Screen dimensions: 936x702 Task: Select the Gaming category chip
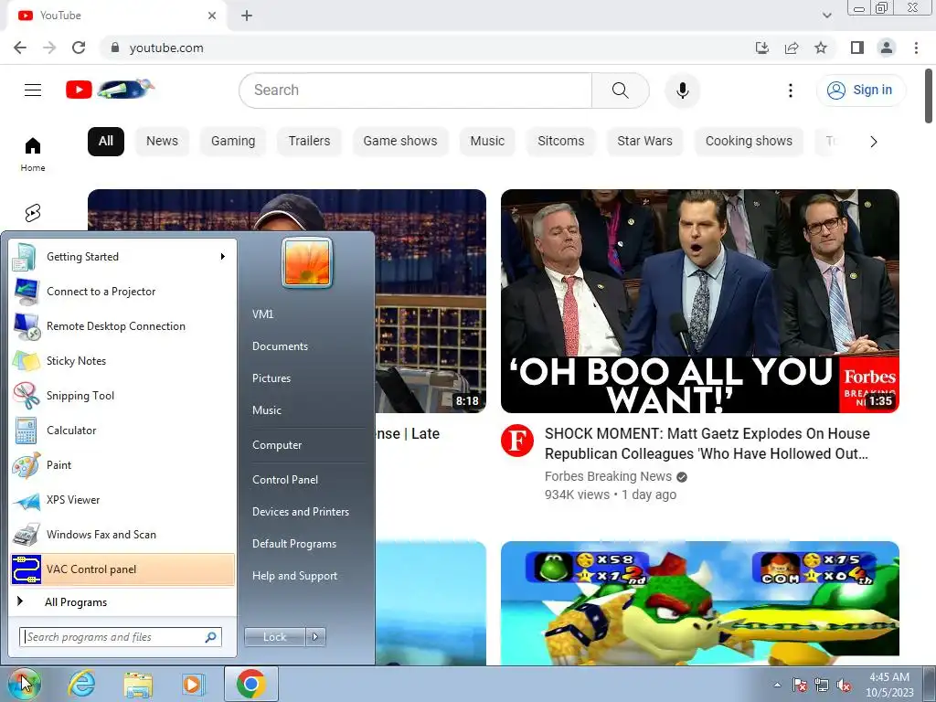click(233, 142)
